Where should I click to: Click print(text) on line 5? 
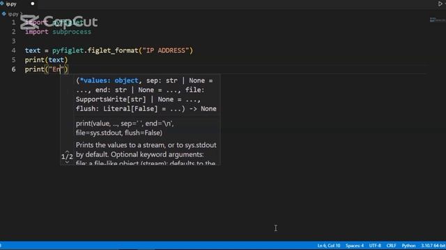(47, 60)
